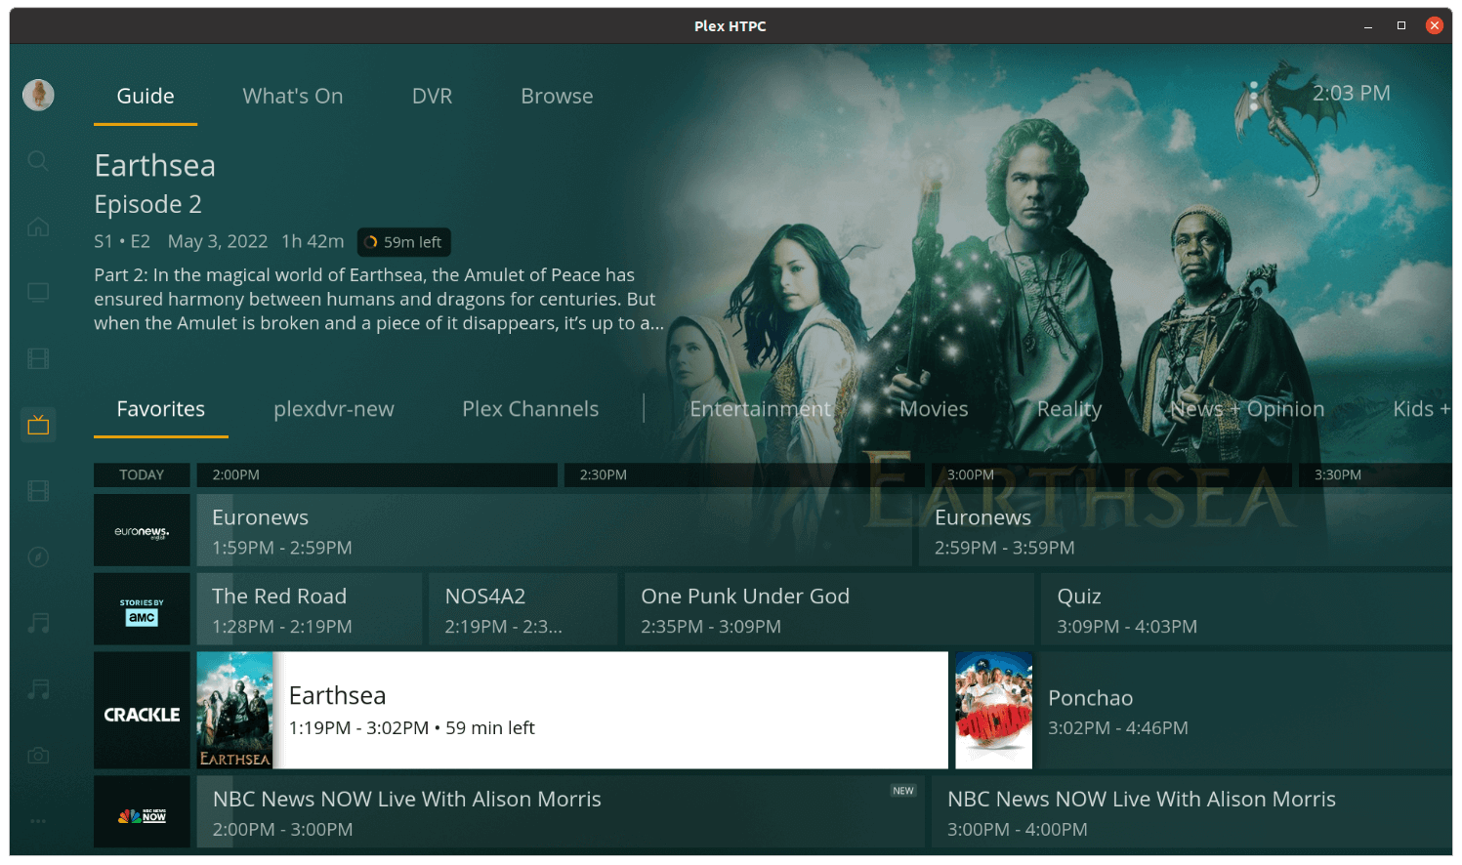Click the Earthsea title heading
The width and height of the screenshot is (1462, 865).
pyautogui.click(x=154, y=166)
